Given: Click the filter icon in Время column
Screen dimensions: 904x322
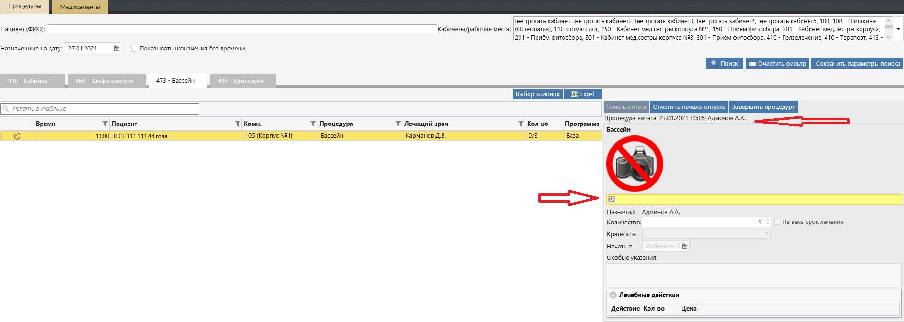Looking at the screenshot, I should coord(105,124).
